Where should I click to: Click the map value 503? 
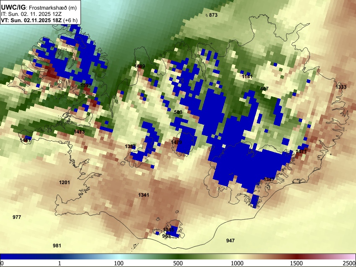[178, 112]
